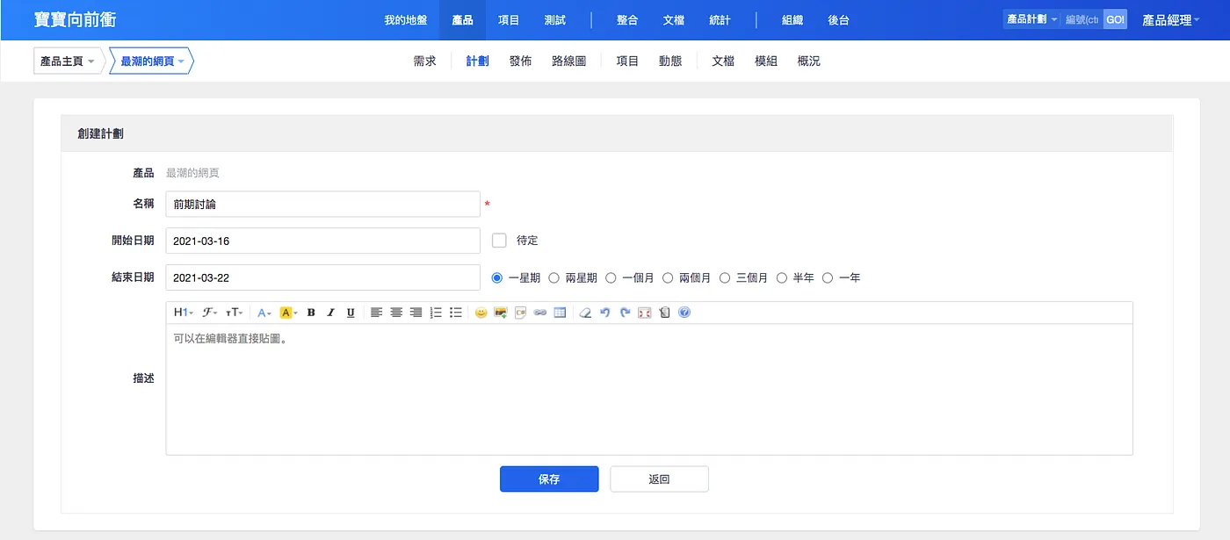Open the 產品經理 user menu
This screenshot has width=1230, height=540.
pos(1171,20)
